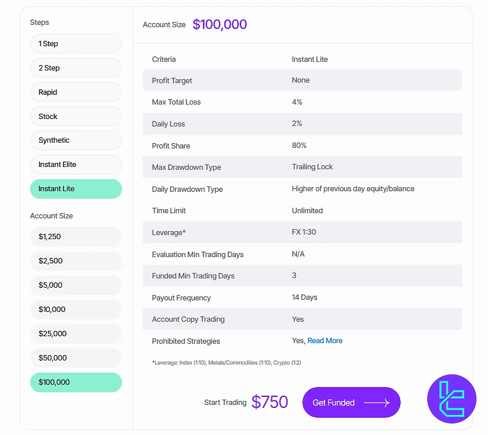
Task: Click the $100,000 account size header text
Action: pyautogui.click(x=220, y=24)
